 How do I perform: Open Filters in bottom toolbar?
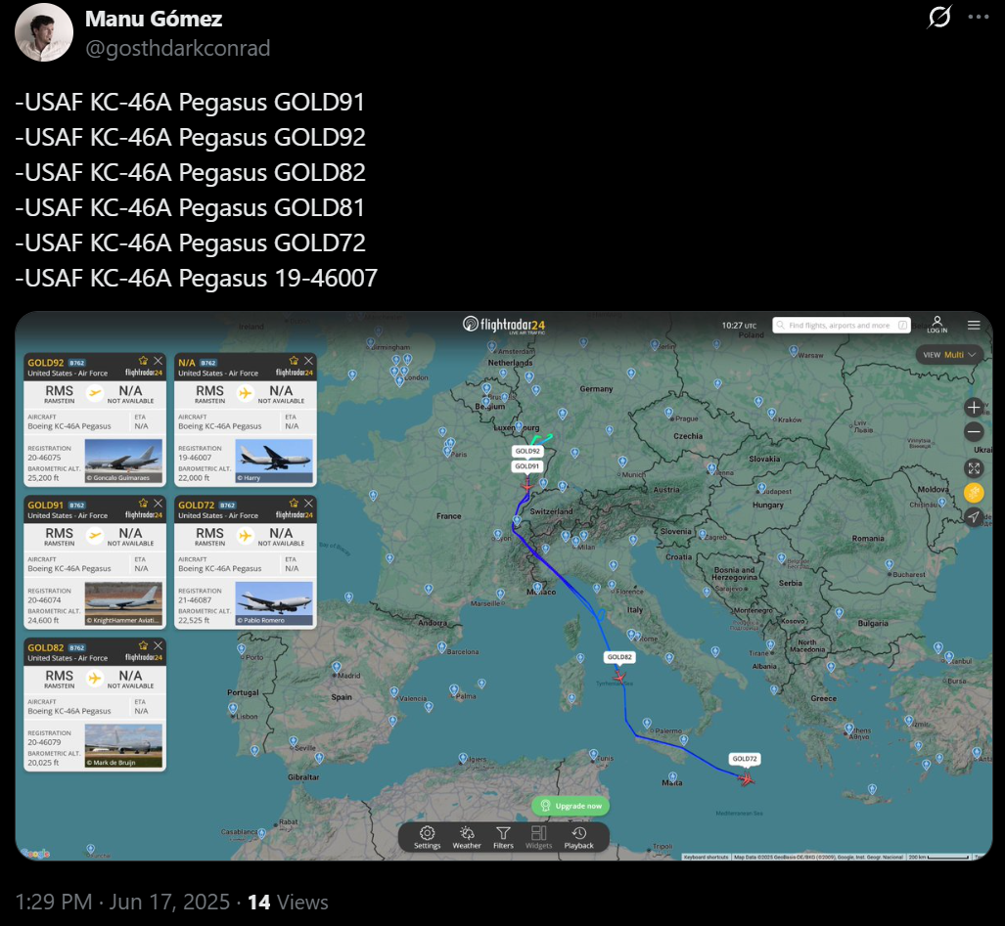(x=503, y=837)
